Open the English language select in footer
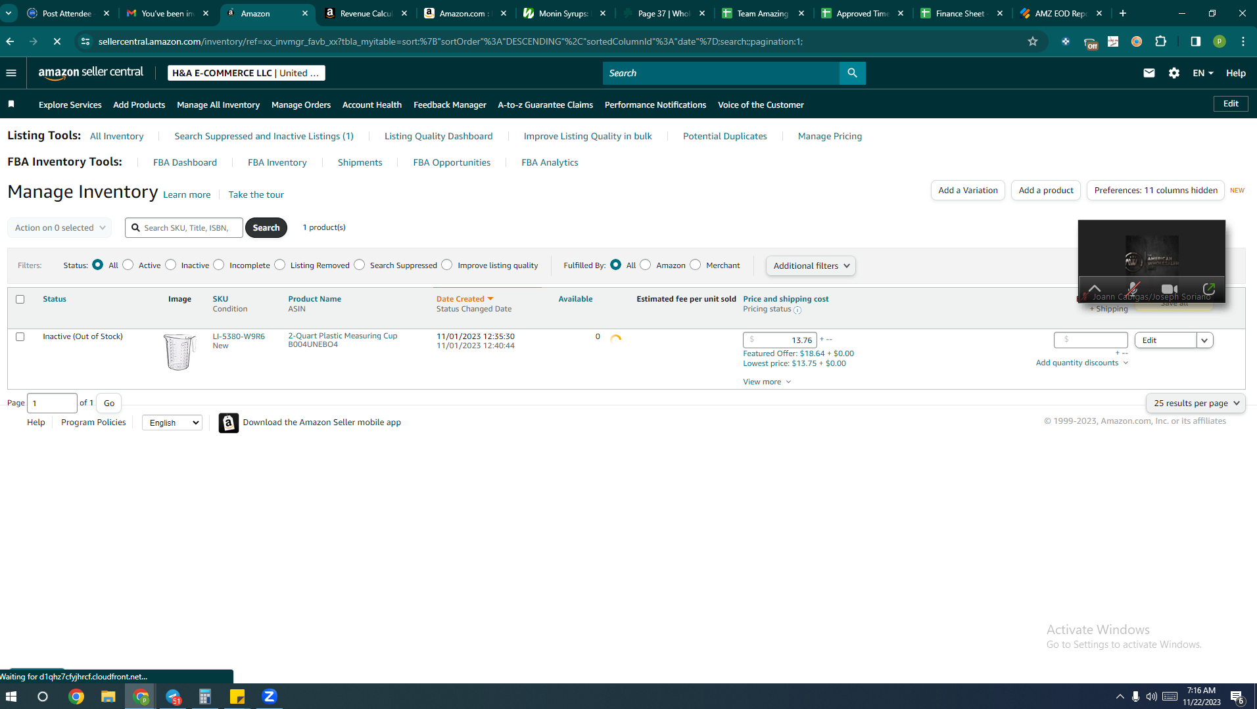 click(x=172, y=423)
